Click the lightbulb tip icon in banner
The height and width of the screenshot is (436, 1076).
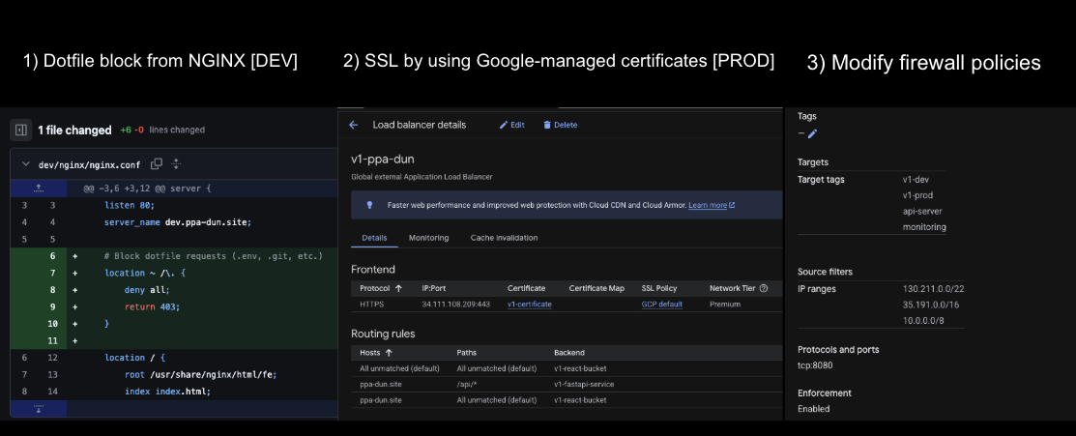click(x=368, y=205)
